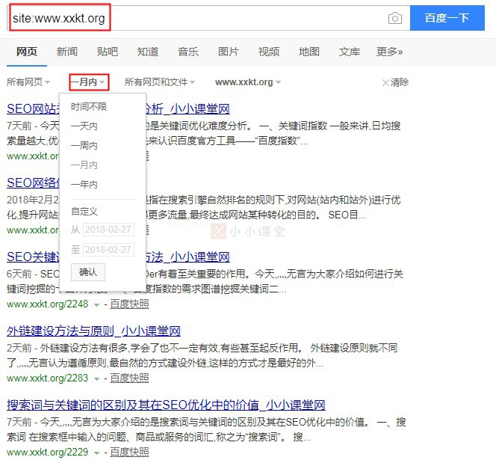Click the www.xxkt.org/2229 URL
The image size is (496, 463).
pos(48,453)
